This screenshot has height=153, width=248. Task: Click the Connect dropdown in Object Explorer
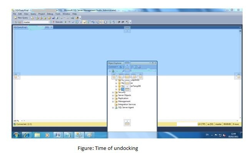click(x=113, y=67)
